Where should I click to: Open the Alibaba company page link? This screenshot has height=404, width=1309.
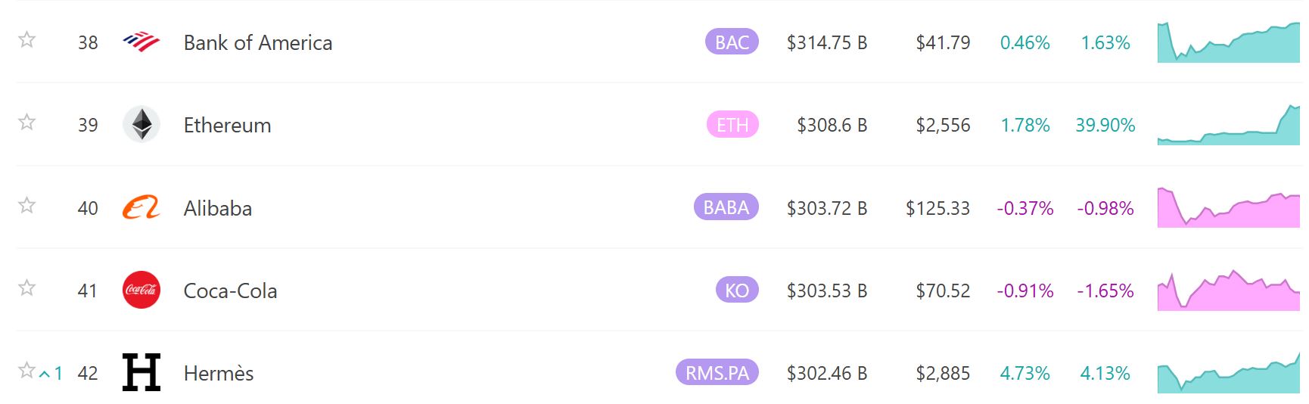click(x=217, y=208)
